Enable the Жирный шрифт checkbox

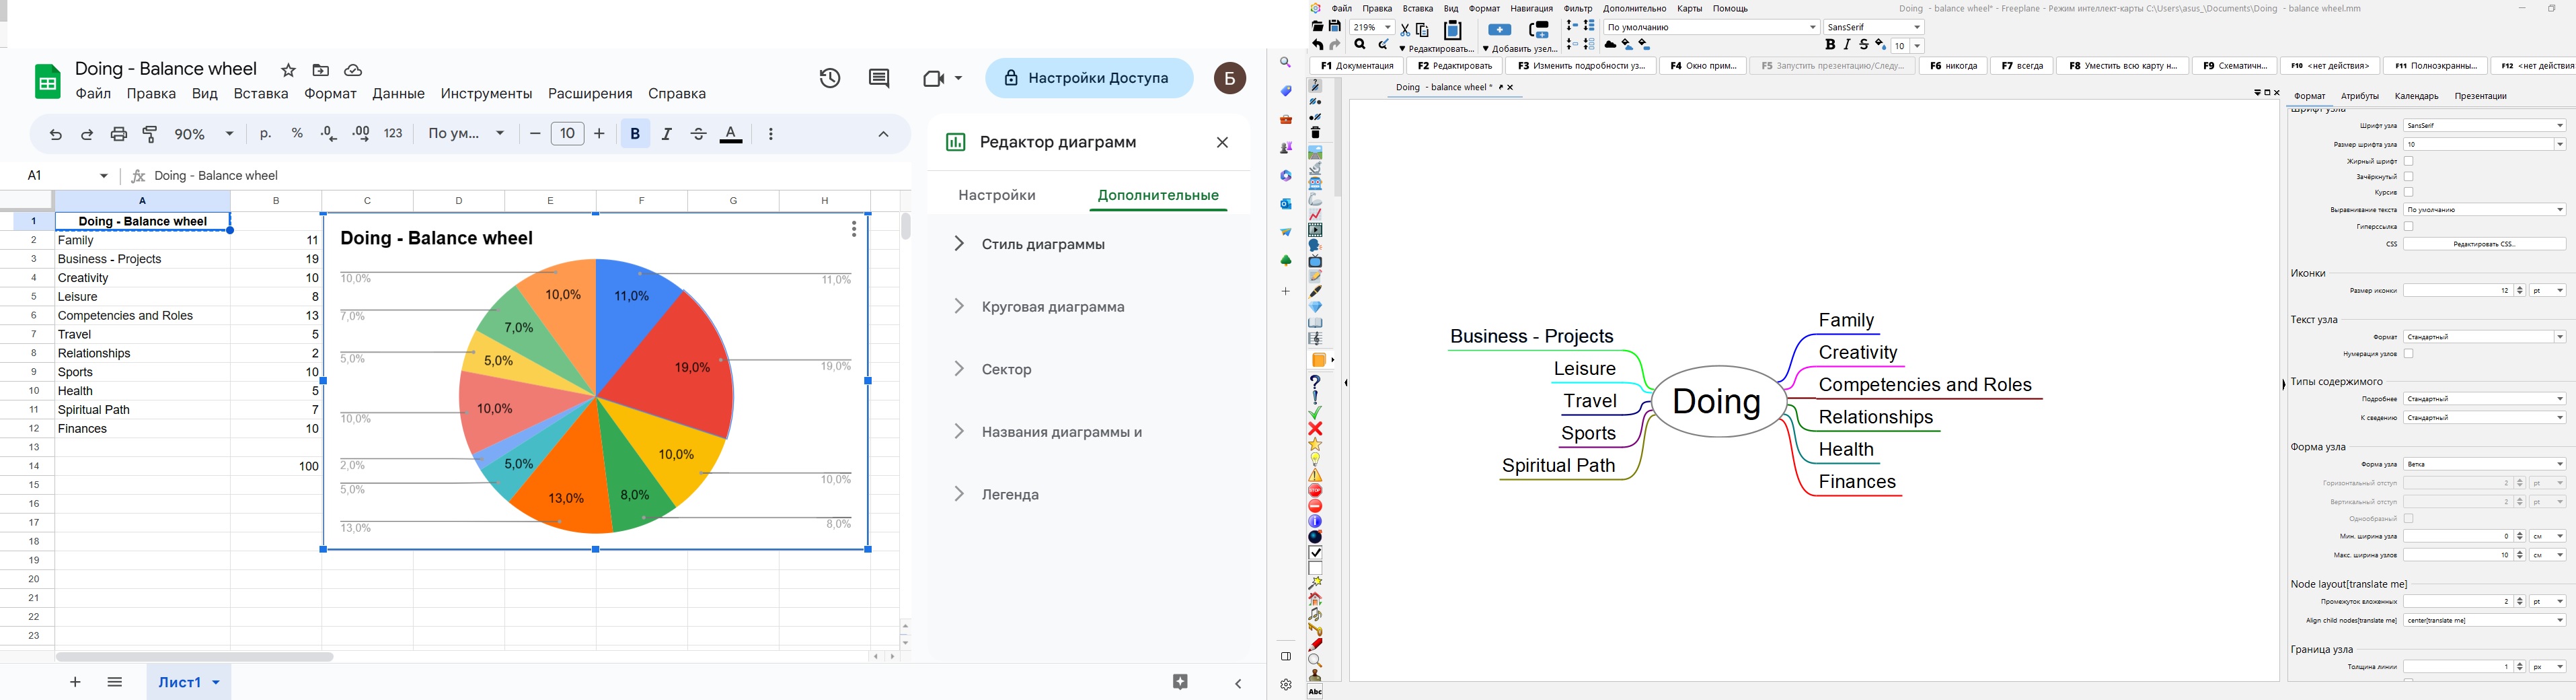[x=2409, y=162]
